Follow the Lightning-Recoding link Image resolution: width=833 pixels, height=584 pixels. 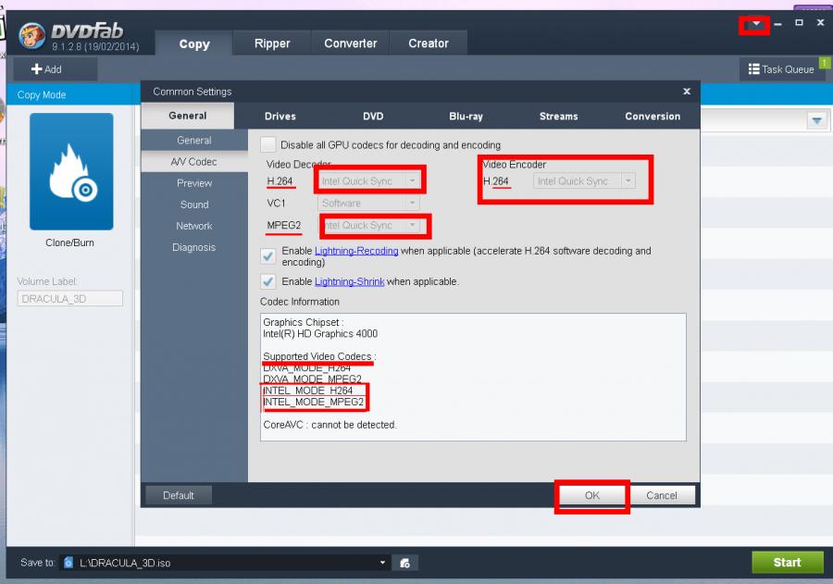click(x=356, y=251)
